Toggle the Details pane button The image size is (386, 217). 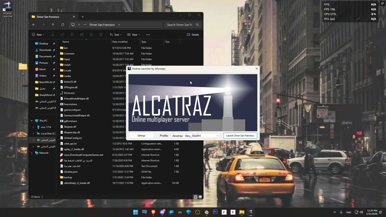193,35
